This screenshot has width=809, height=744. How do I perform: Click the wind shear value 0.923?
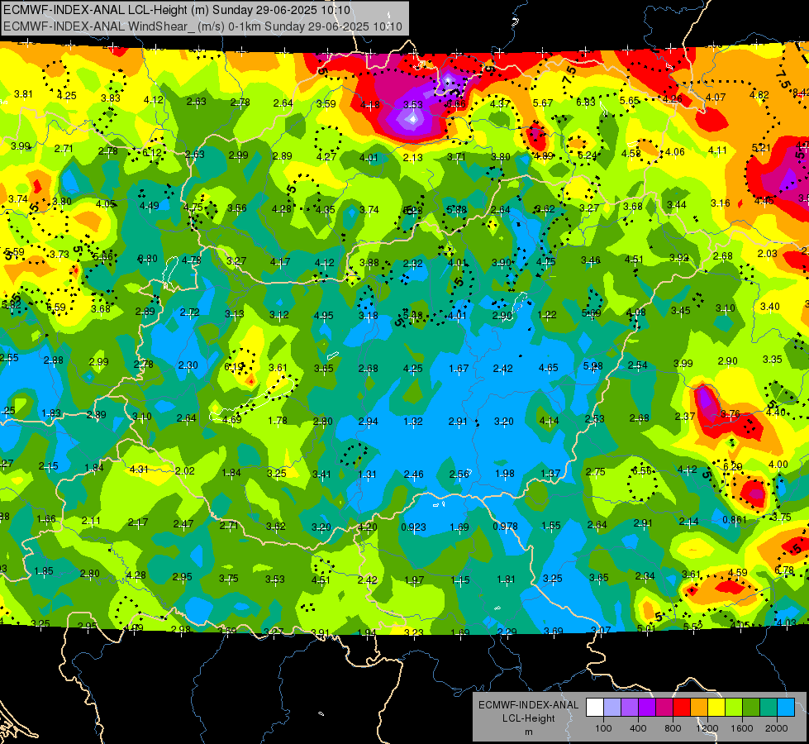point(413,527)
